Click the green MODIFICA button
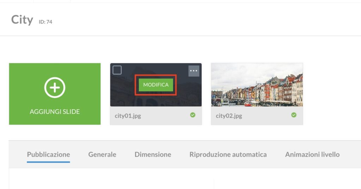The width and height of the screenshot is (361, 189). tap(156, 85)
